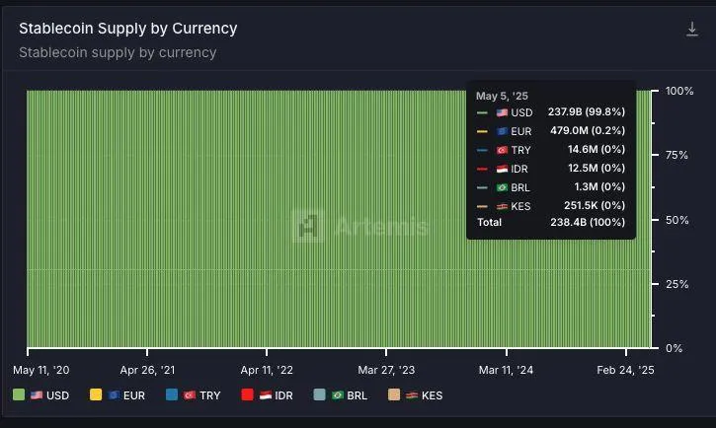Toggle the KES series legend label
Image resolution: width=716 pixels, height=428 pixels.
432,395
